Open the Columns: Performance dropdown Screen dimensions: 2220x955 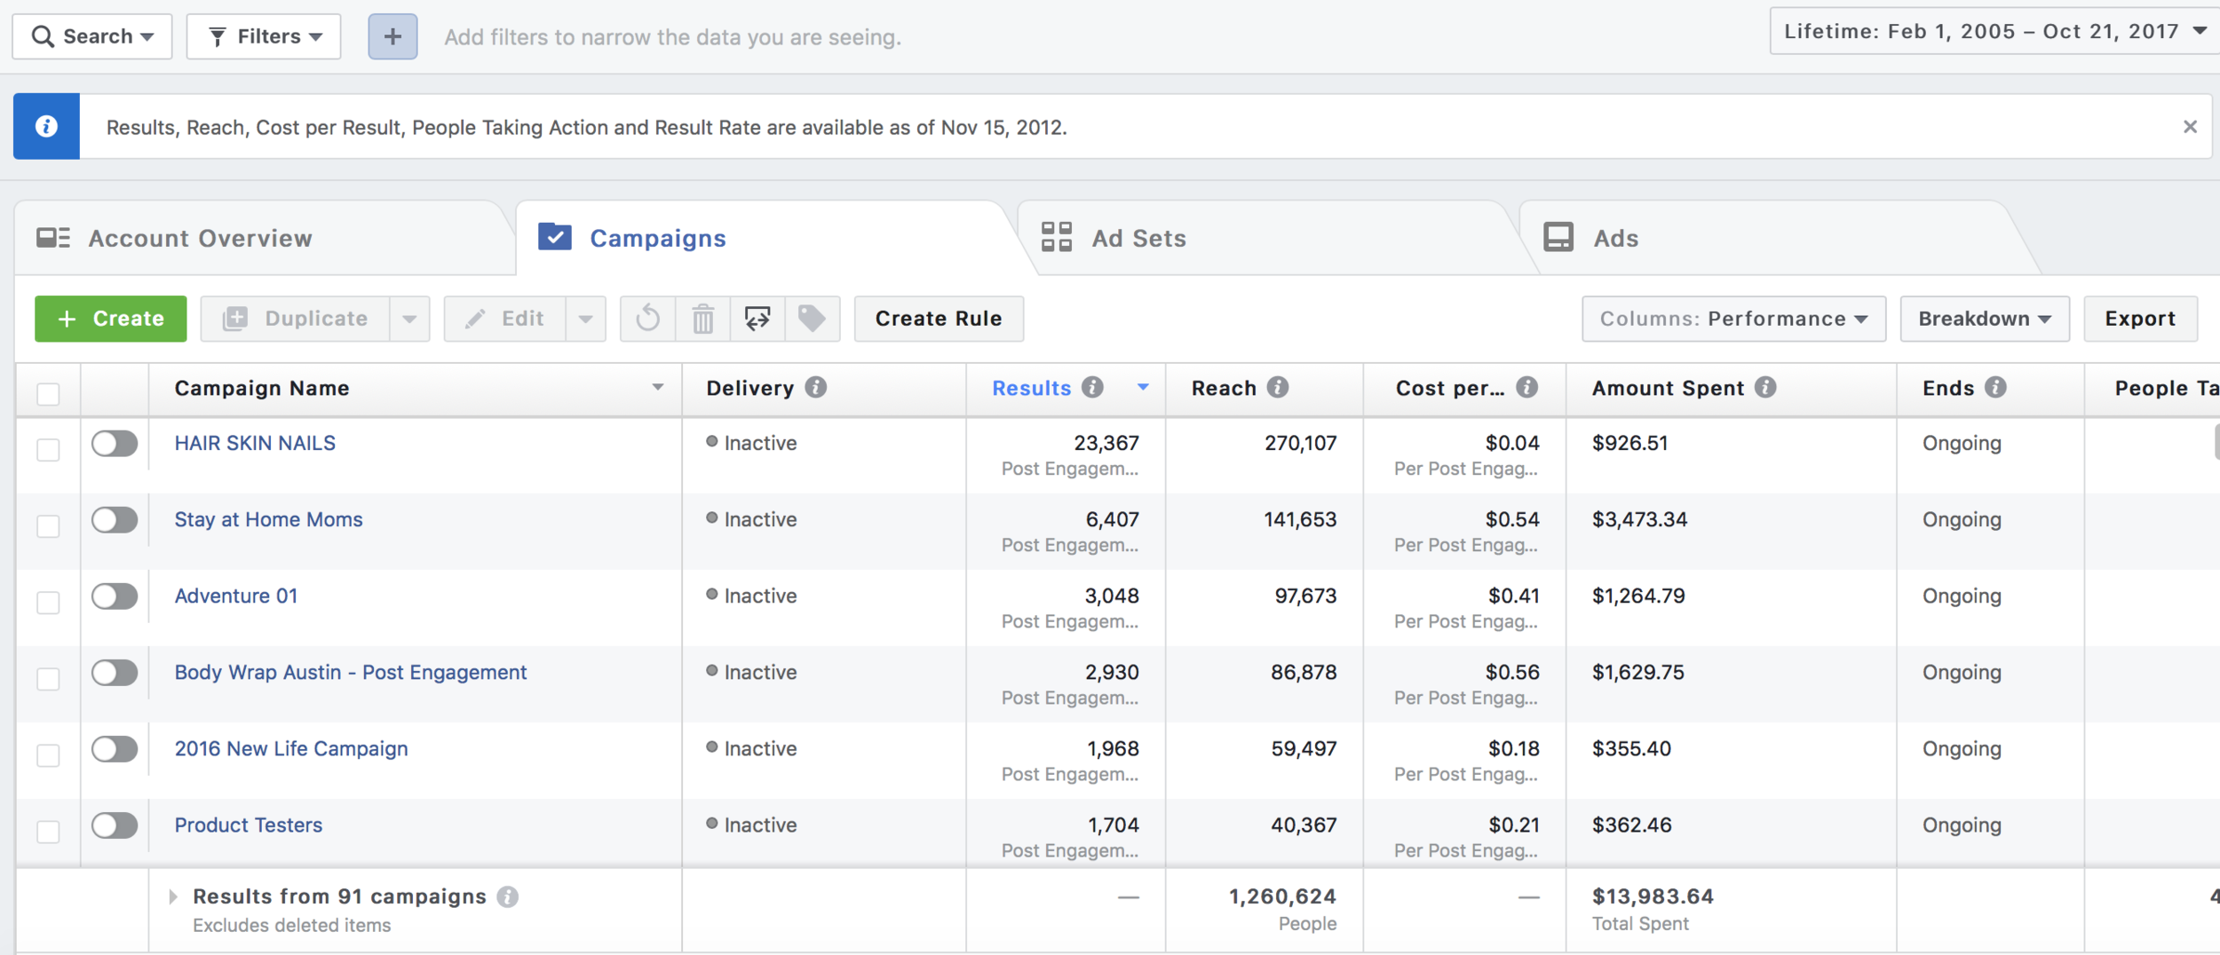[x=1733, y=319]
